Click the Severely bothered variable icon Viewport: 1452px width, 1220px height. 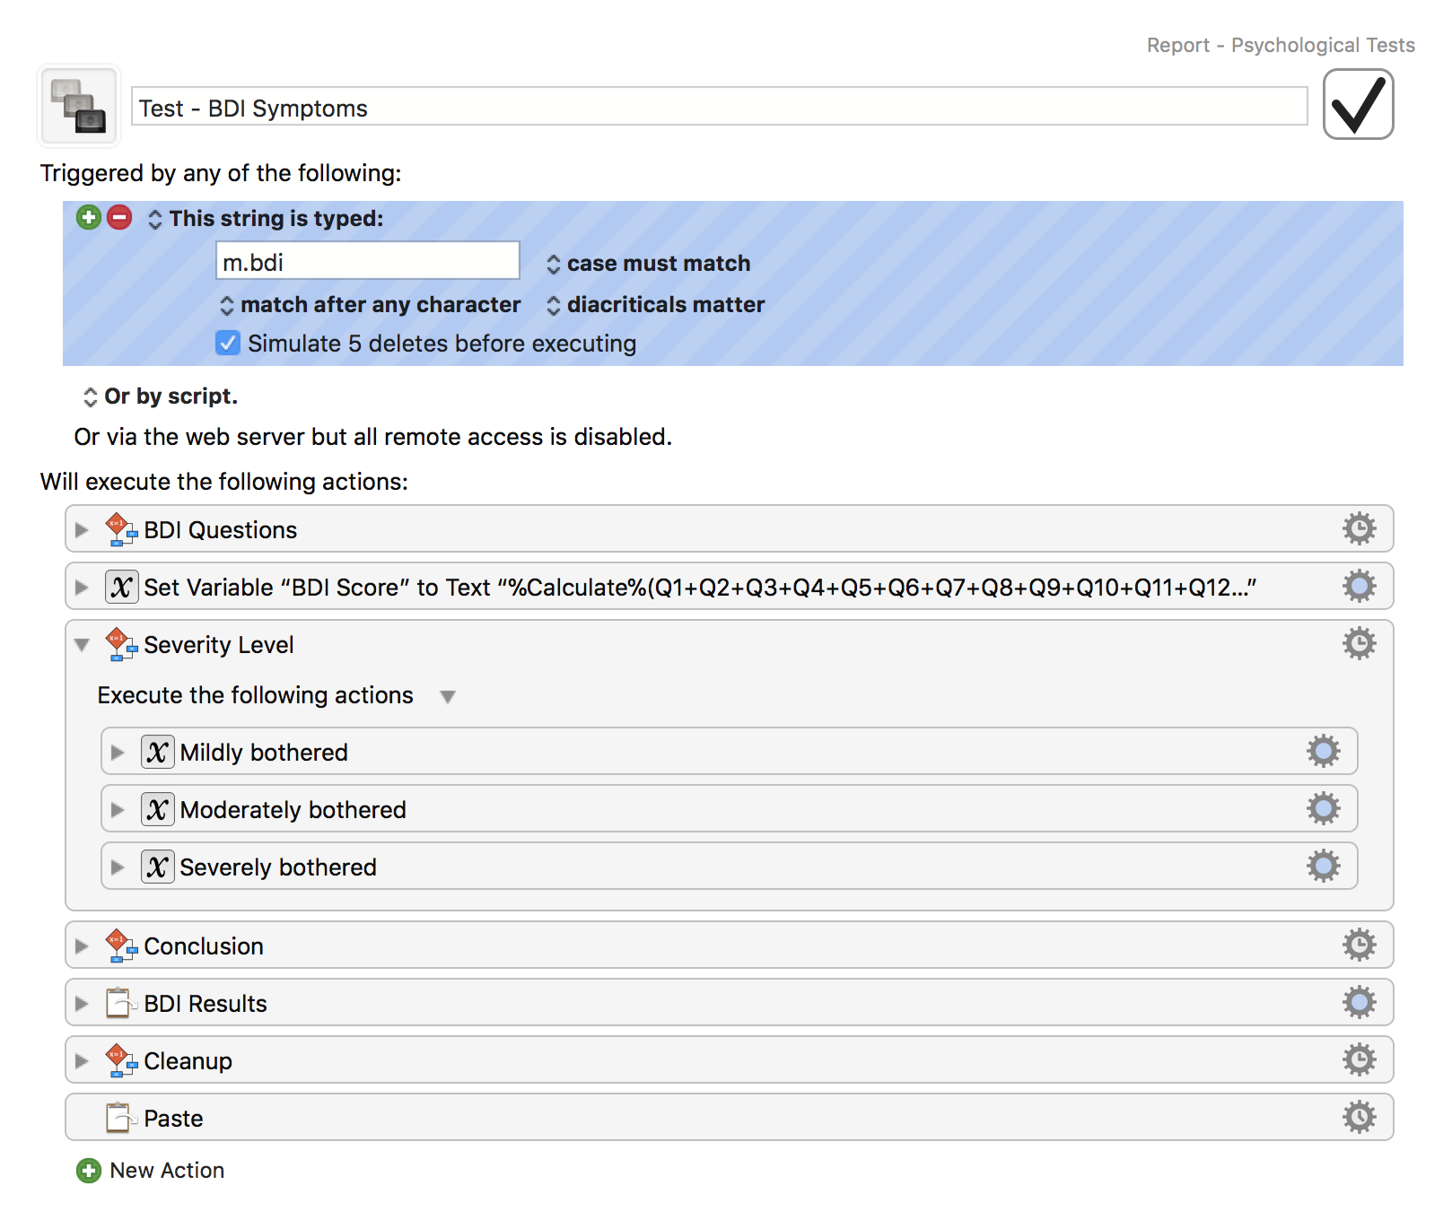pos(157,867)
